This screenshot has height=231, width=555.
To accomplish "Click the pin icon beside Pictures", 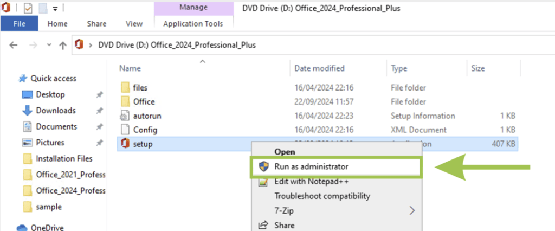I will [99, 143].
